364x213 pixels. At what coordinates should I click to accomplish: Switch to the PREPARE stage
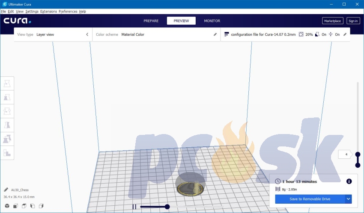[x=151, y=21]
